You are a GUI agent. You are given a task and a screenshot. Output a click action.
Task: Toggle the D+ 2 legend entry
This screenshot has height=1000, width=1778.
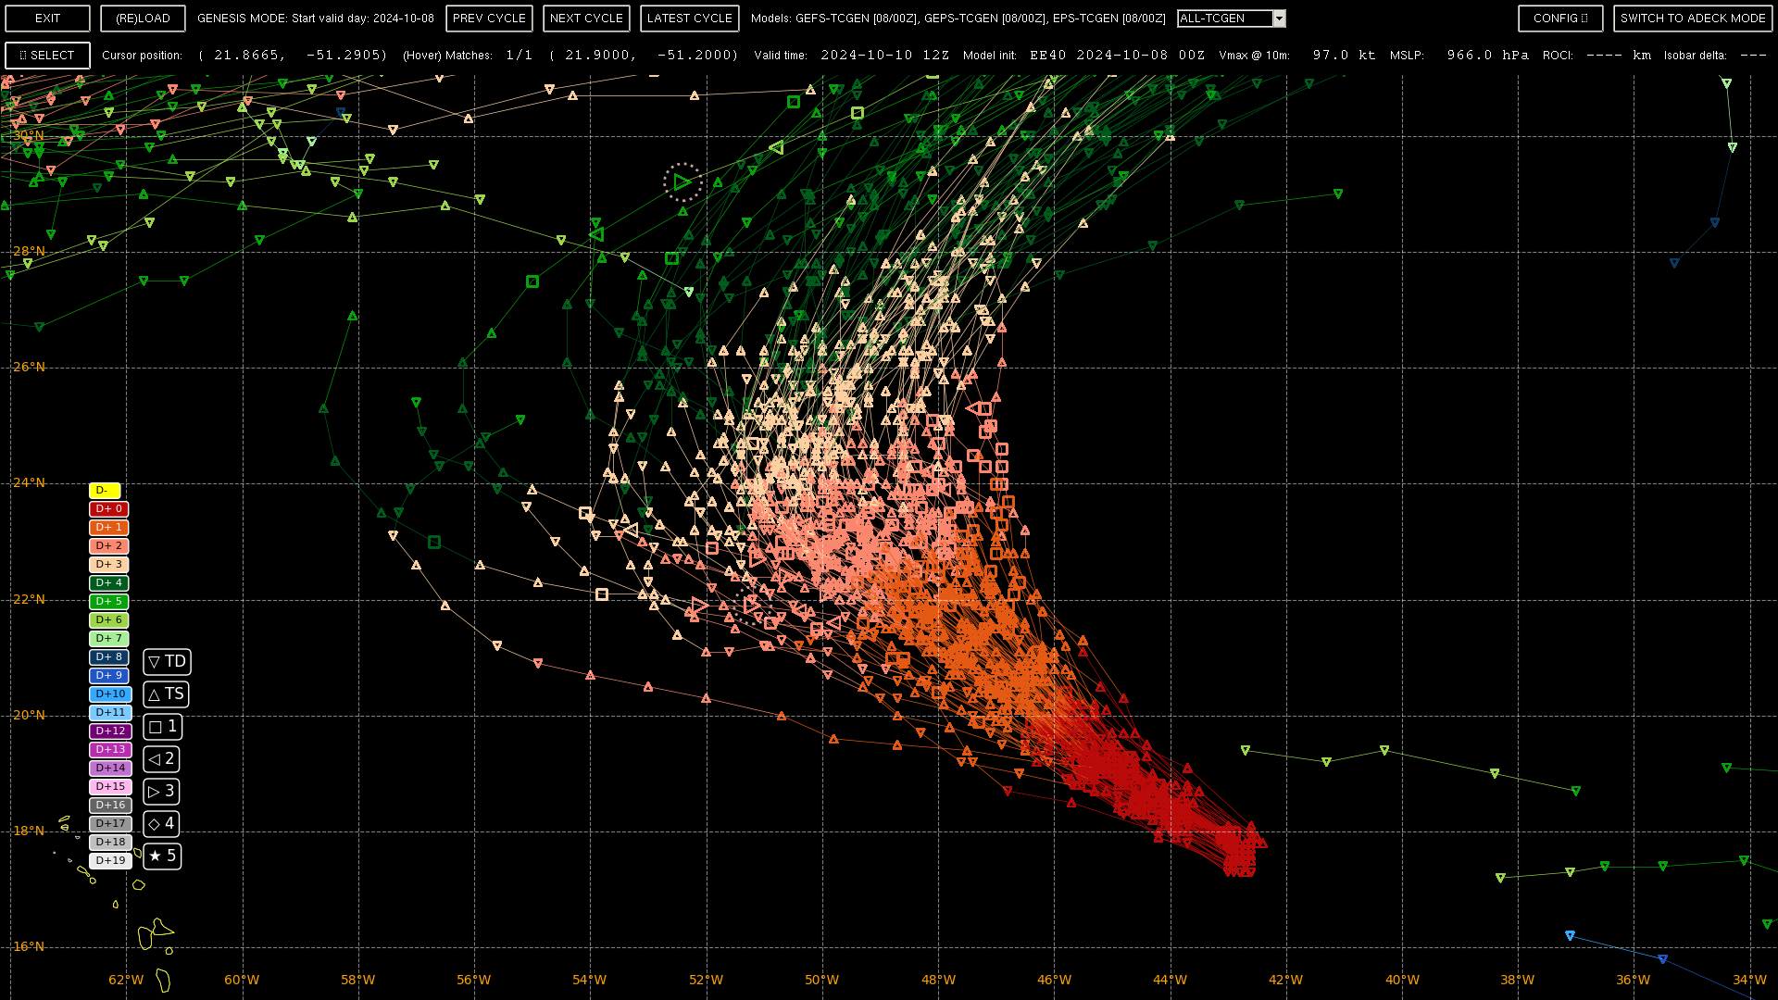click(x=109, y=546)
